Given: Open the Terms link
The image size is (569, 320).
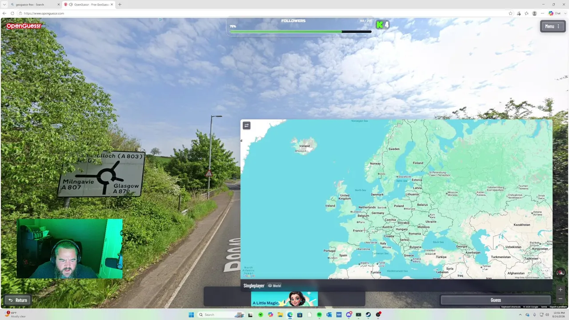Looking at the screenshot, I should tap(544, 307).
